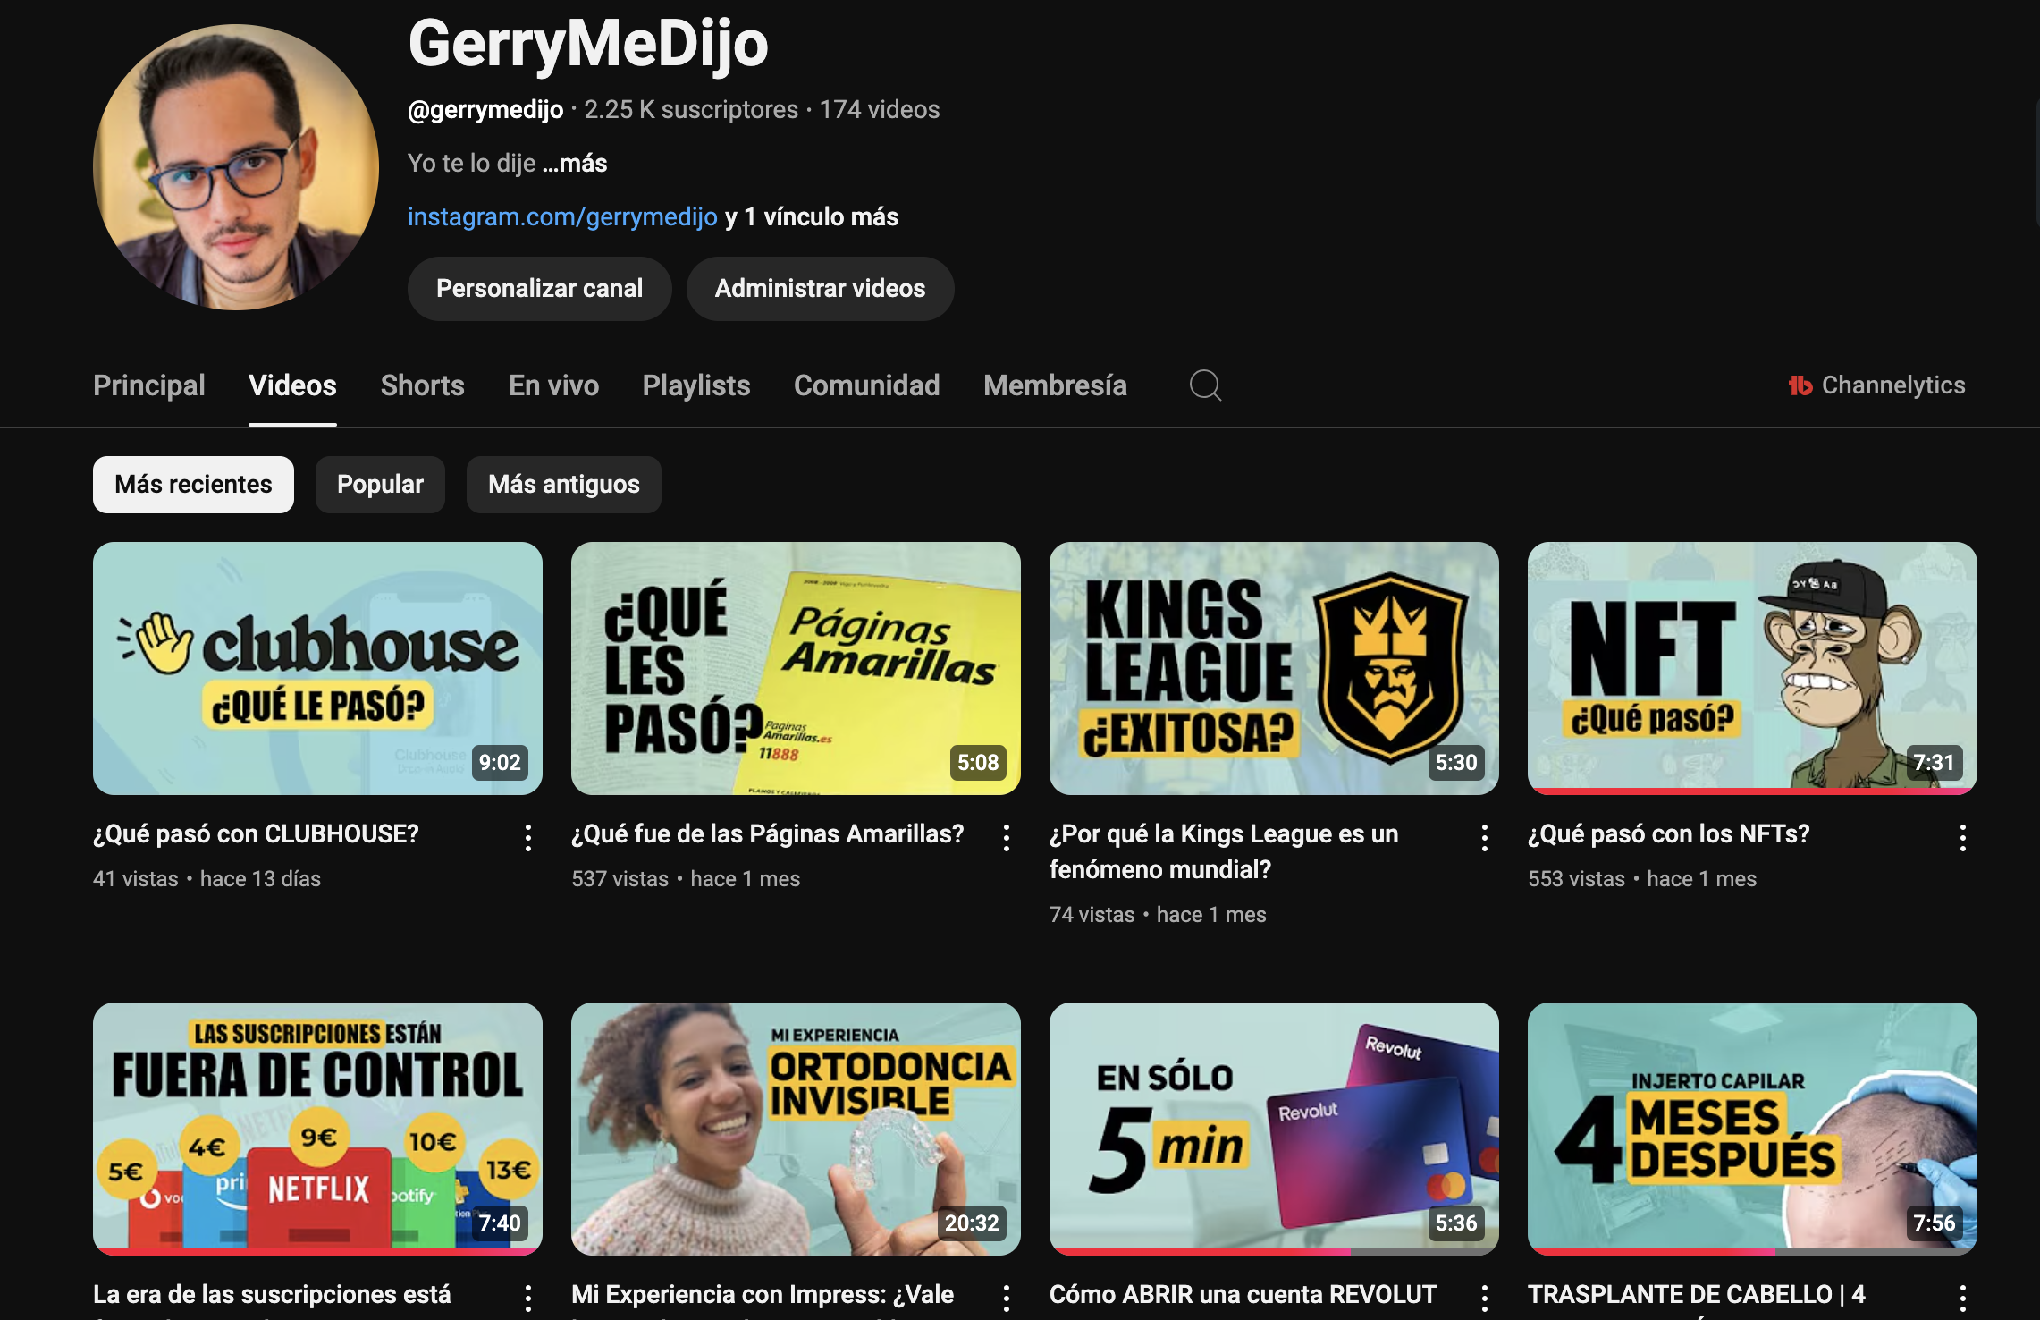The image size is (2040, 1320).
Task: Switch to the Playlists tab
Action: [695, 385]
